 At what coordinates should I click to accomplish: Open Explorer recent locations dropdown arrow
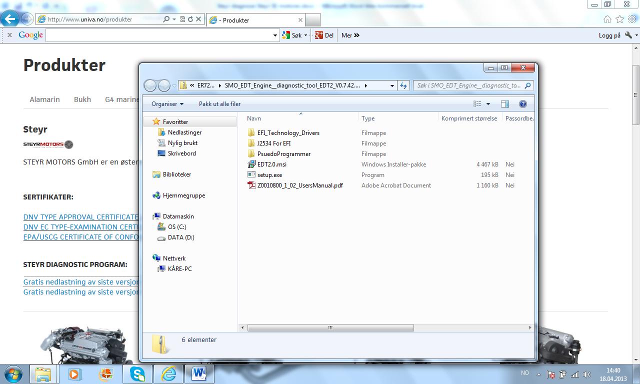[x=174, y=86]
